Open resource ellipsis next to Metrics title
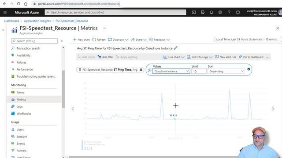282x158 pixels. (104, 28)
